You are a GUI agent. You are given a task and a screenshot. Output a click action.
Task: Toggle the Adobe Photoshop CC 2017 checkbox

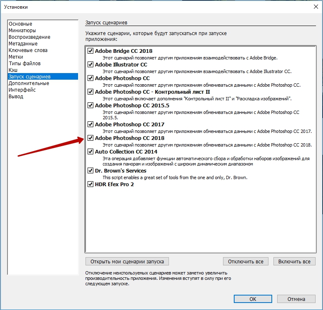point(90,124)
